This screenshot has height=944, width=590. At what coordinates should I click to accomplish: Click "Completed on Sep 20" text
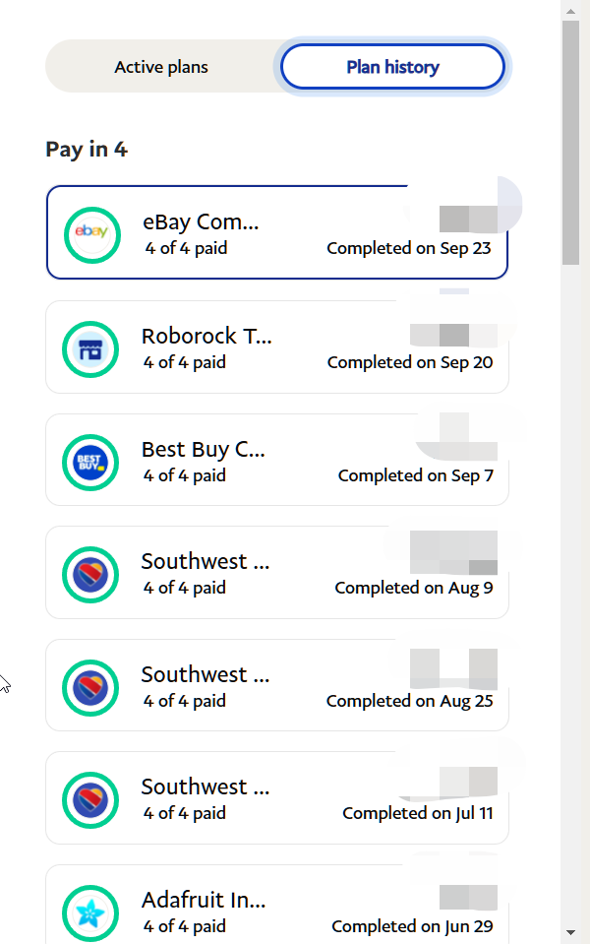(410, 362)
